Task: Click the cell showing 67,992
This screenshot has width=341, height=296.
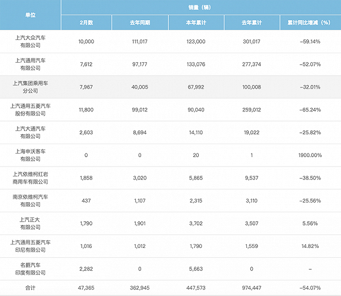Action: click(196, 87)
